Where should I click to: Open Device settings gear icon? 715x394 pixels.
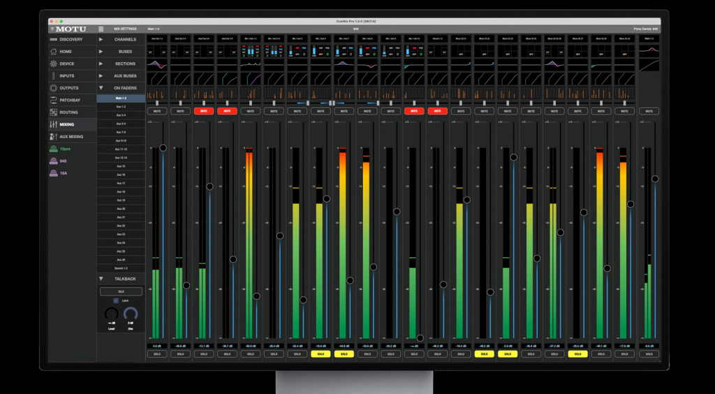click(53, 63)
